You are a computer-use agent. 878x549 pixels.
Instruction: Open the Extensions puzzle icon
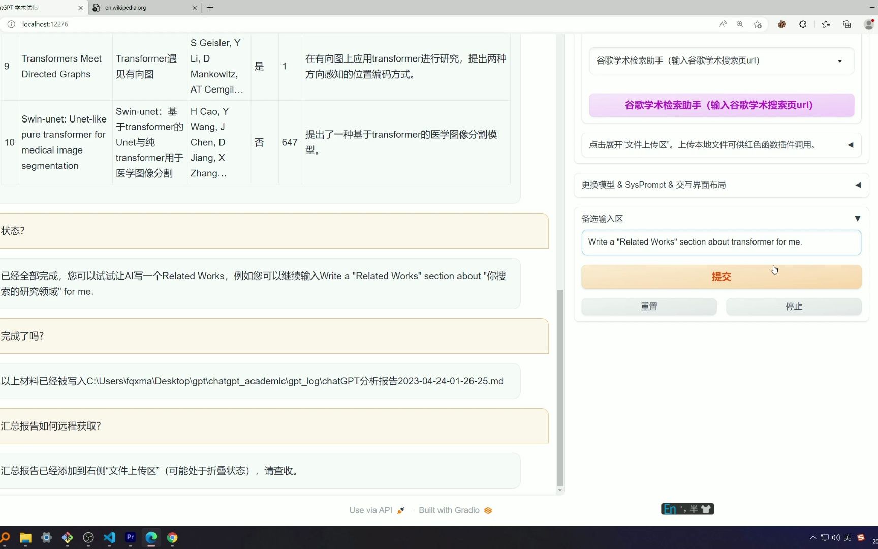(x=803, y=24)
